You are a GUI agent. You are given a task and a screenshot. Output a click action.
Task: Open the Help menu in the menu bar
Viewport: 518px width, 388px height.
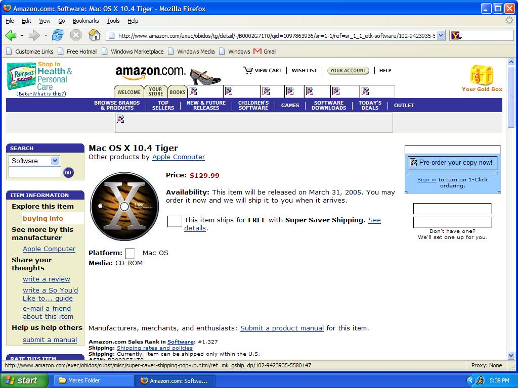[133, 21]
